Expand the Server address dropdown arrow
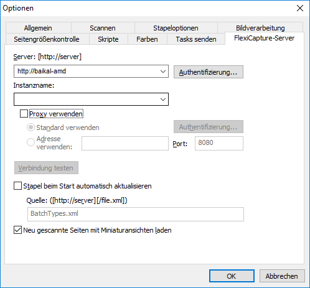The height and width of the screenshot is (288, 310). tap(163, 72)
